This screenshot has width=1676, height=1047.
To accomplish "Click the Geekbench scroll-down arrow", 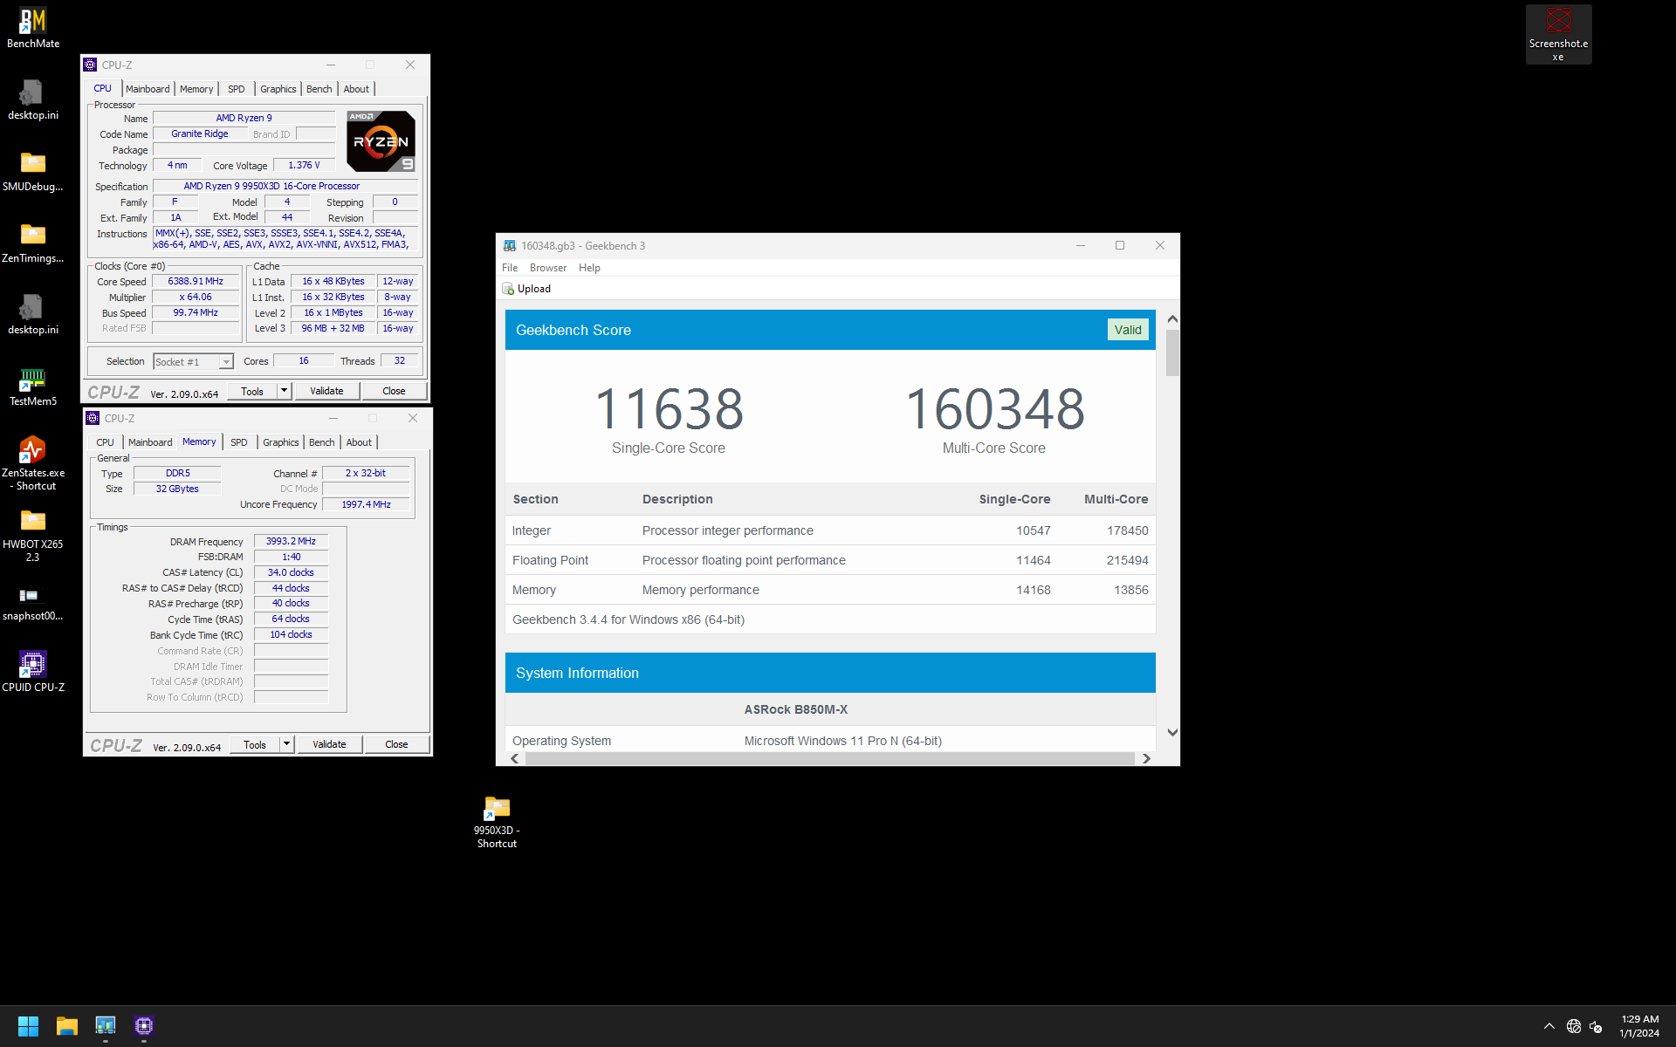I will coord(1172,732).
